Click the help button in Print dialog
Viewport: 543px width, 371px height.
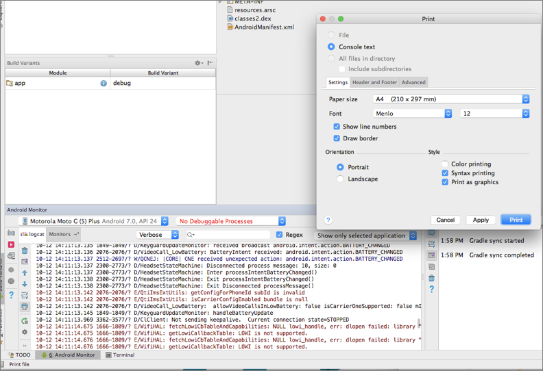click(x=328, y=220)
